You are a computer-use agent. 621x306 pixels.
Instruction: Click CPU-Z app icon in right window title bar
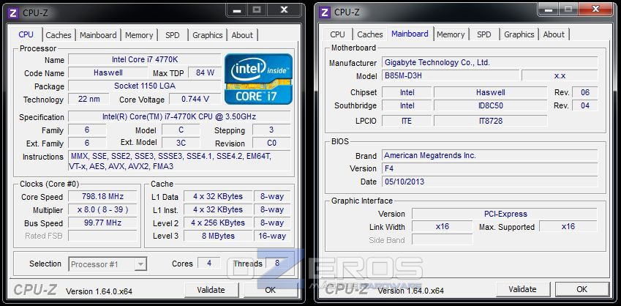coord(325,12)
